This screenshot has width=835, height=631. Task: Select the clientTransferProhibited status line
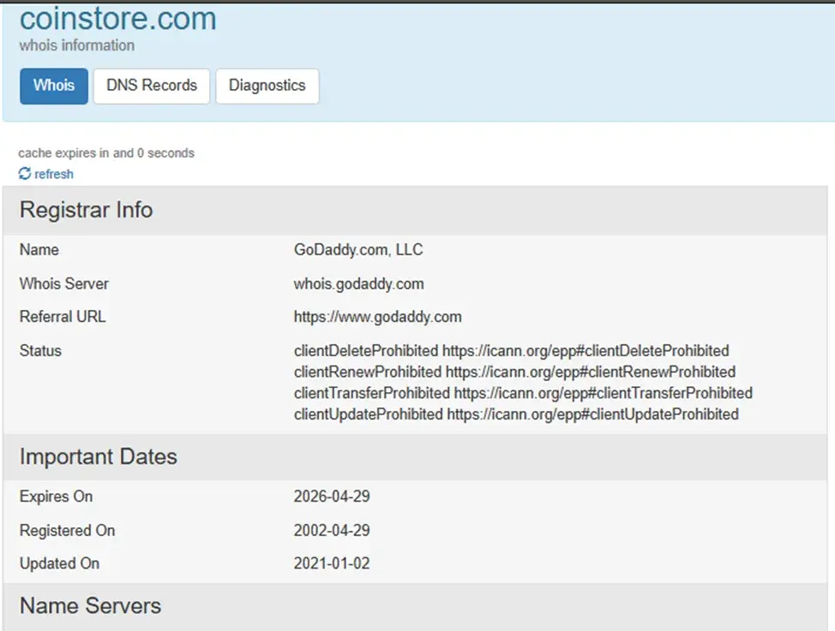pyautogui.click(x=523, y=393)
